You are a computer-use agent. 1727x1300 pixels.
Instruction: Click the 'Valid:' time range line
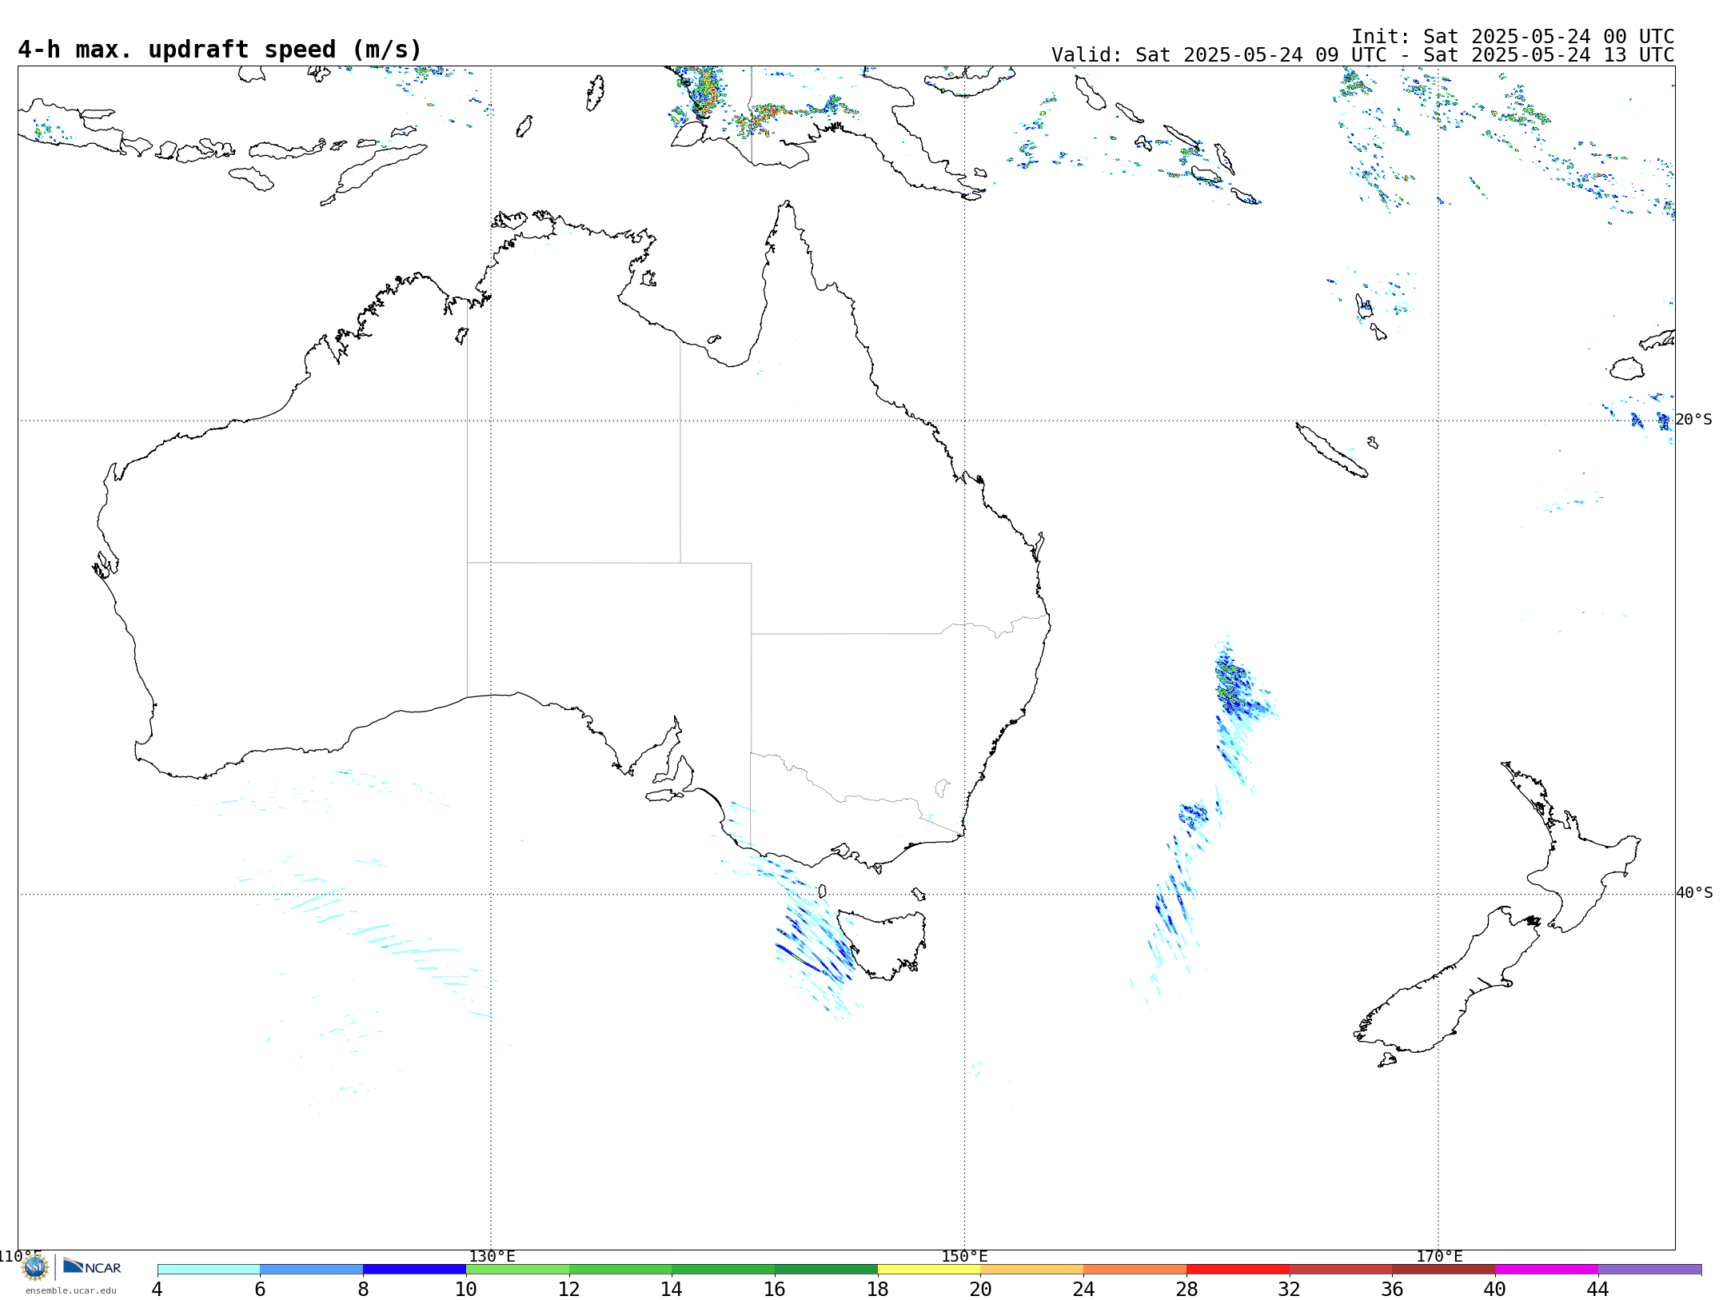click(1362, 55)
